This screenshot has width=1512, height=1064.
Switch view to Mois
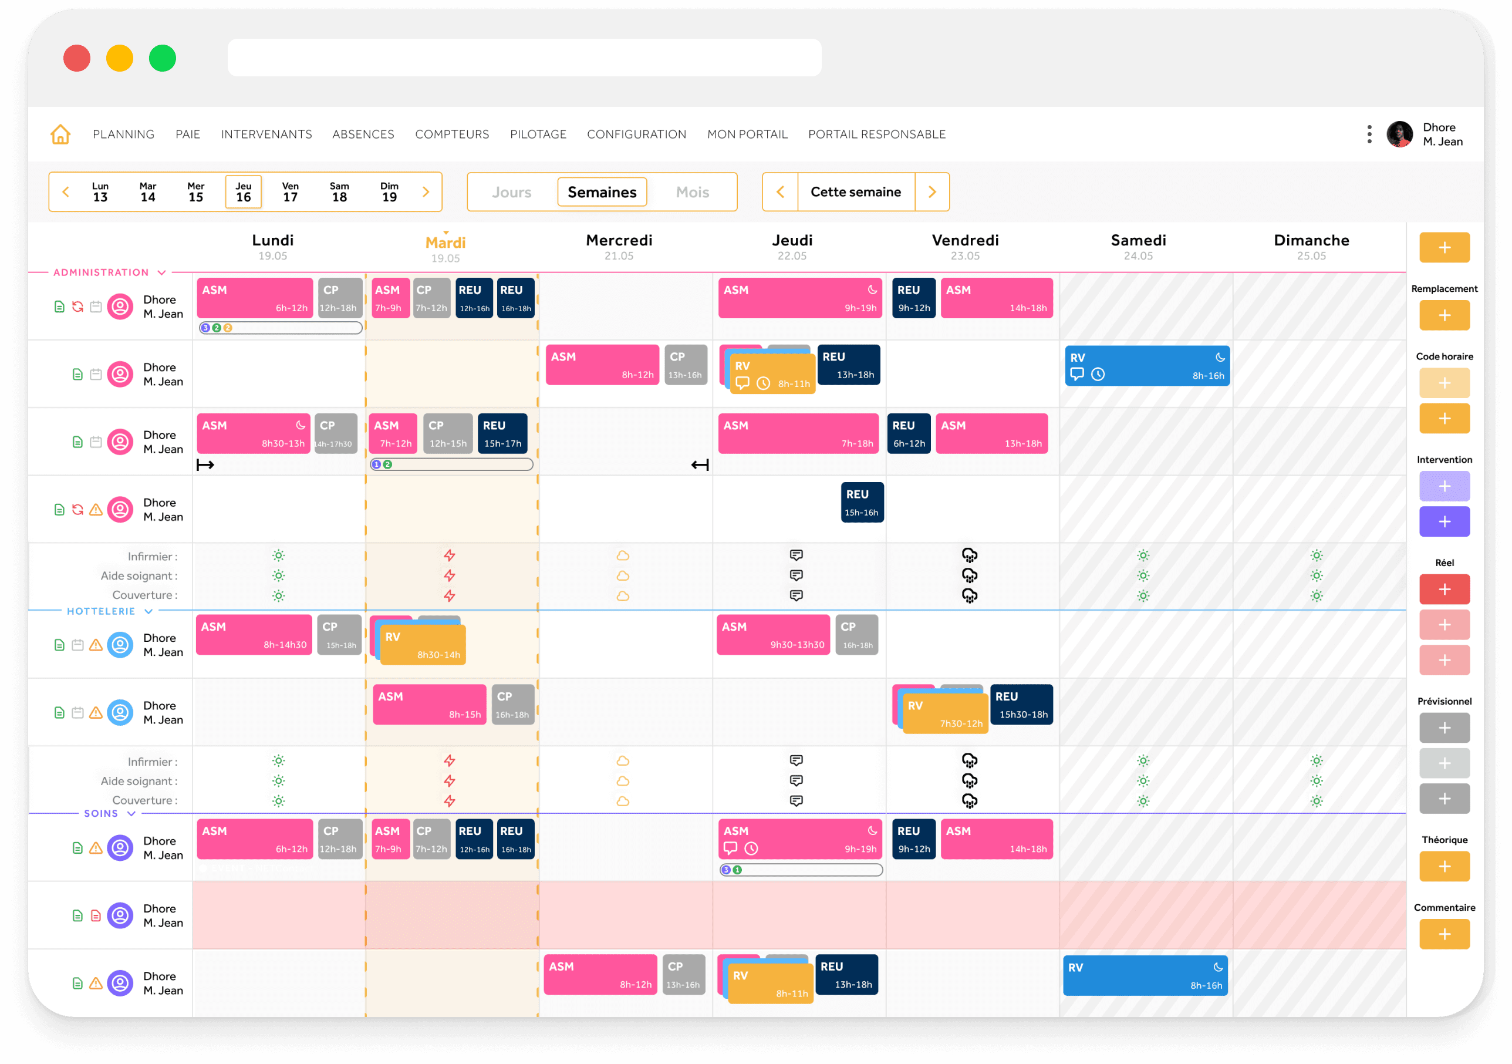click(692, 191)
